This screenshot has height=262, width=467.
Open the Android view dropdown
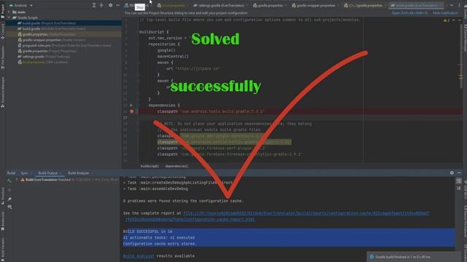[x=21, y=5]
